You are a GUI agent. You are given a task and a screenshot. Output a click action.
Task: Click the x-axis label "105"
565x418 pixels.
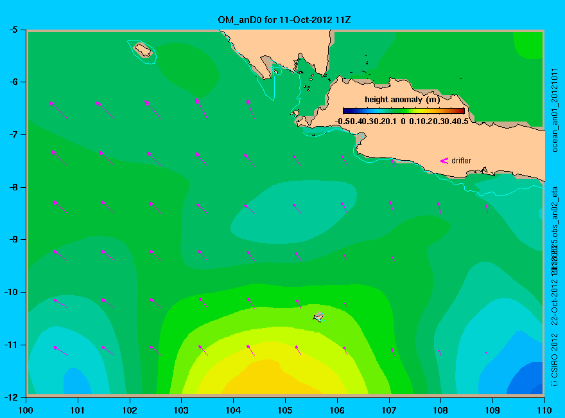(x=285, y=410)
